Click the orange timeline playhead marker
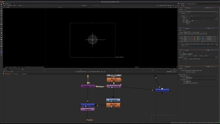This screenshot has width=220, height=124. coord(23,69)
